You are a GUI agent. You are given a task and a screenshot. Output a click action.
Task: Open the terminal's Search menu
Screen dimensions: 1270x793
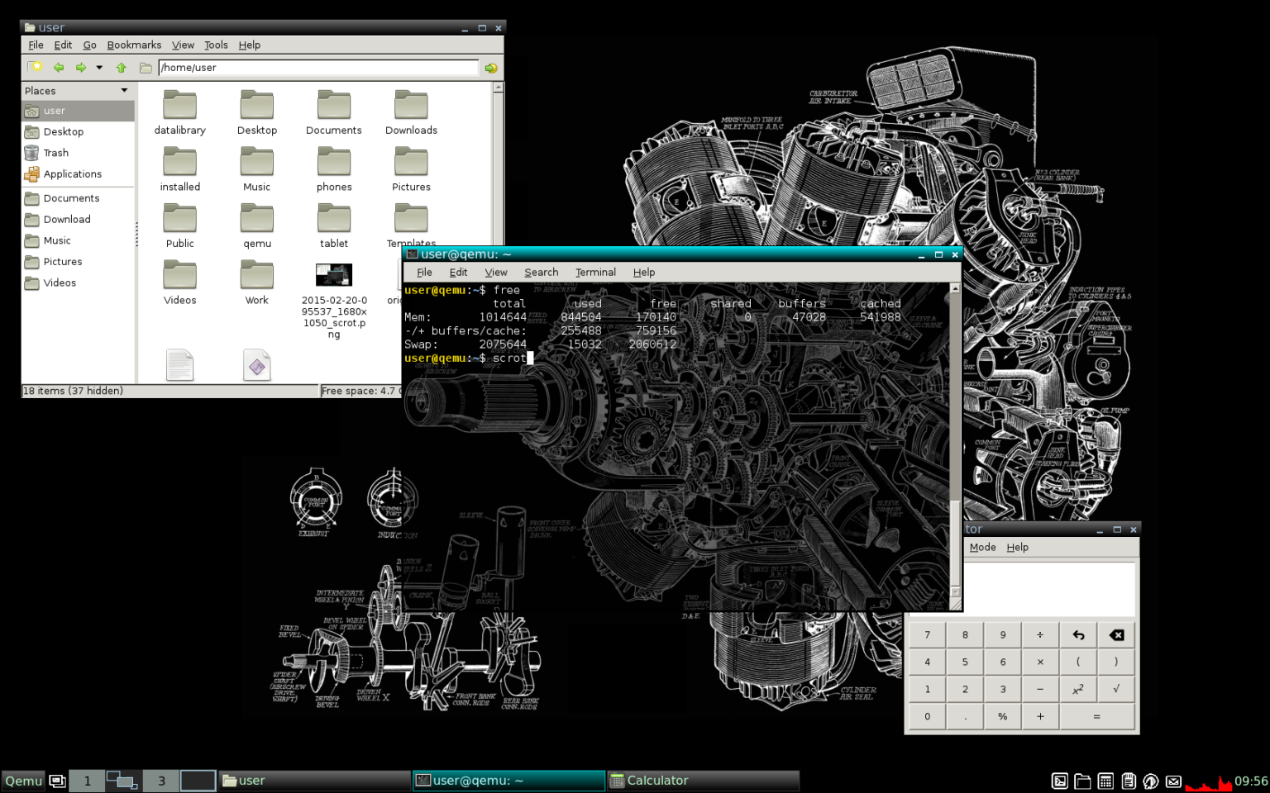[541, 272]
